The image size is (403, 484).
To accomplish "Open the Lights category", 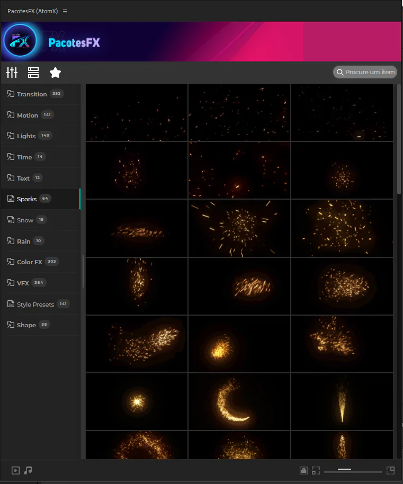I will tap(26, 136).
